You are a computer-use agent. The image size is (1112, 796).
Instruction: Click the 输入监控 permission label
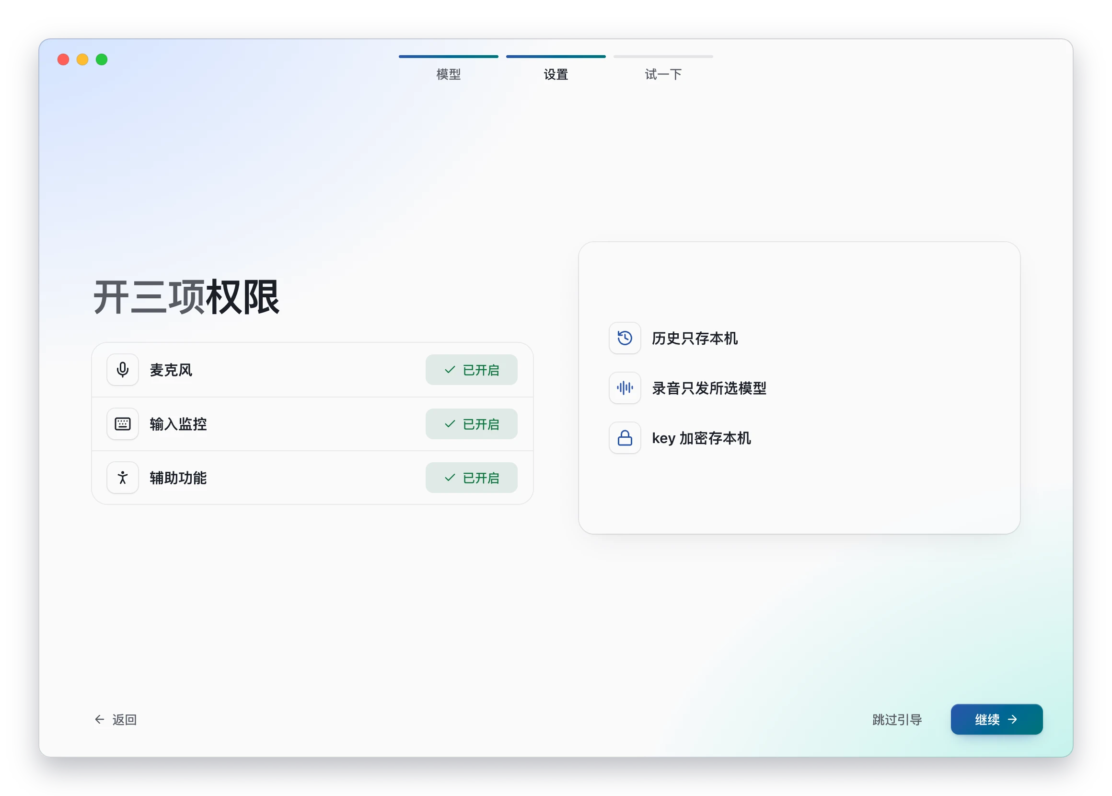[178, 424]
